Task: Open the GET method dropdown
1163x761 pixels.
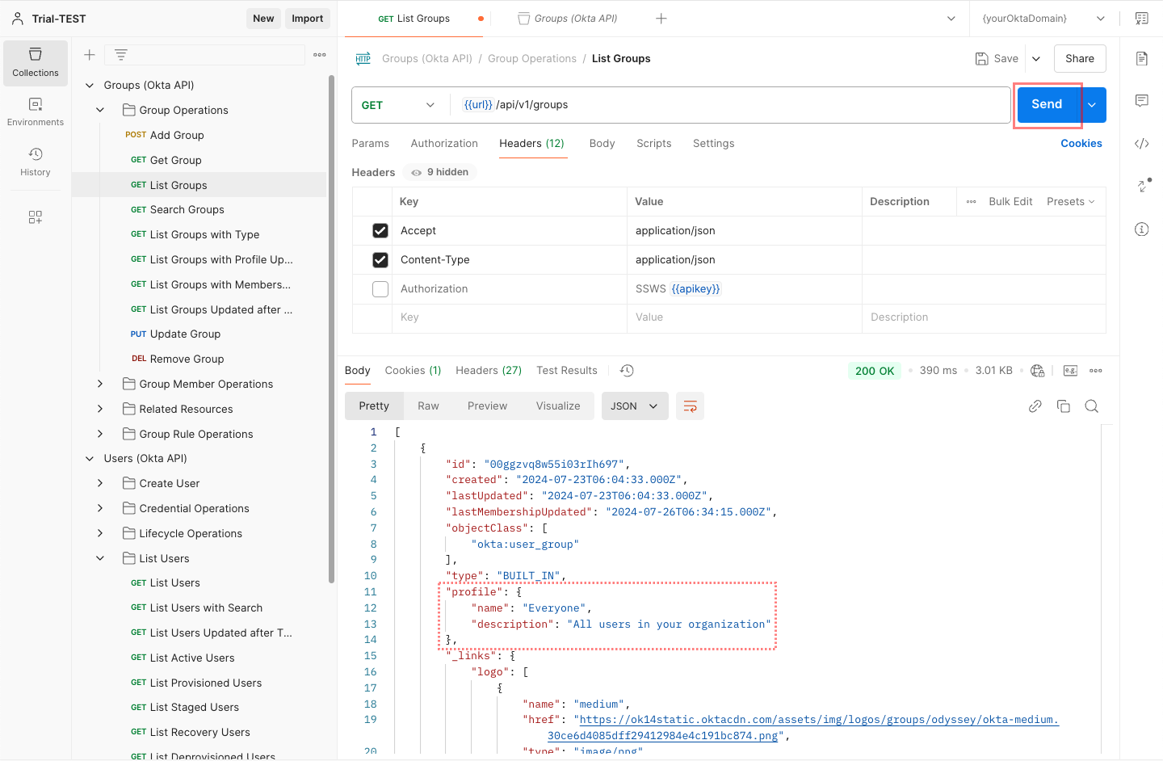Action: click(x=397, y=105)
